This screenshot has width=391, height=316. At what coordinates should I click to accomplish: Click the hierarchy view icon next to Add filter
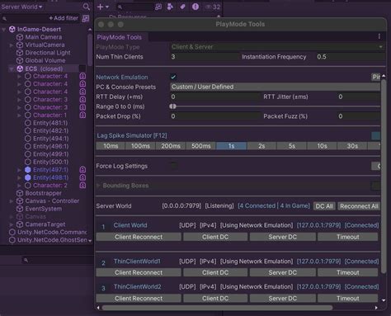pos(86,18)
